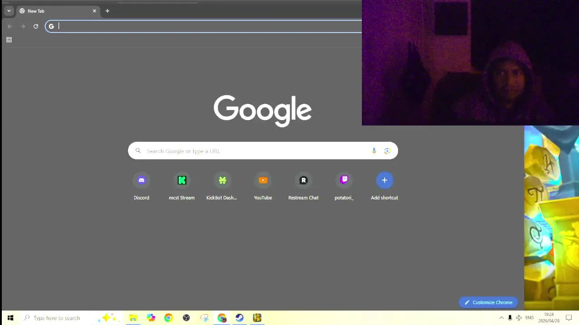Reload the current page
The height and width of the screenshot is (325, 579).
tap(36, 26)
